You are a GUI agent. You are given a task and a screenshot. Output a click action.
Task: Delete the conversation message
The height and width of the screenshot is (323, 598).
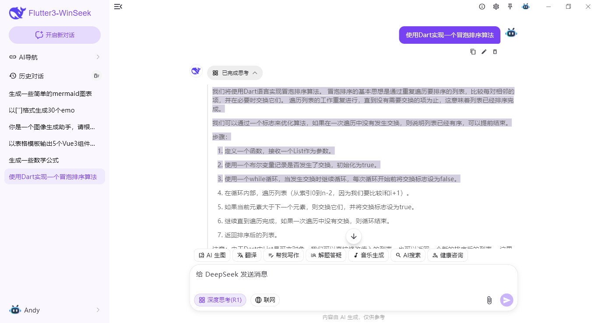(495, 52)
